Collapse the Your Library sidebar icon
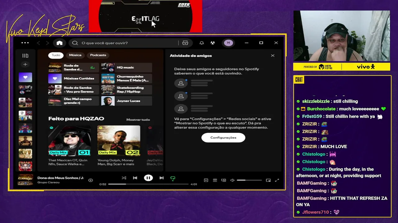This screenshot has width=398, height=223. [x=25, y=56]
